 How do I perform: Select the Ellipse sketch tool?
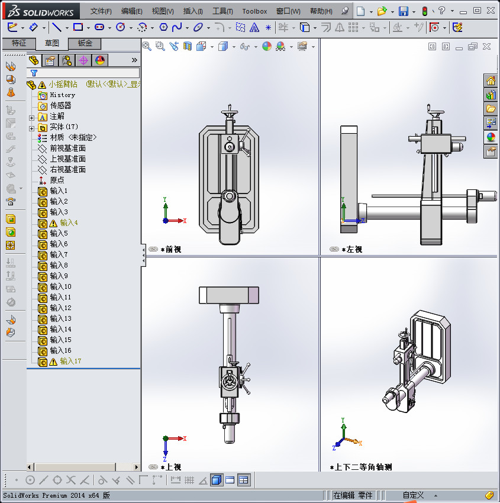pyautogui.click(x=198, y=28)
